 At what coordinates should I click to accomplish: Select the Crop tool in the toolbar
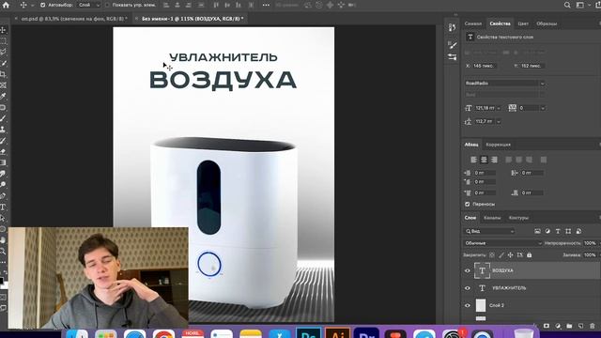[x=3, y=74]
